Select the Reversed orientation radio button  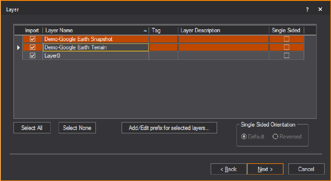point(275,137)
